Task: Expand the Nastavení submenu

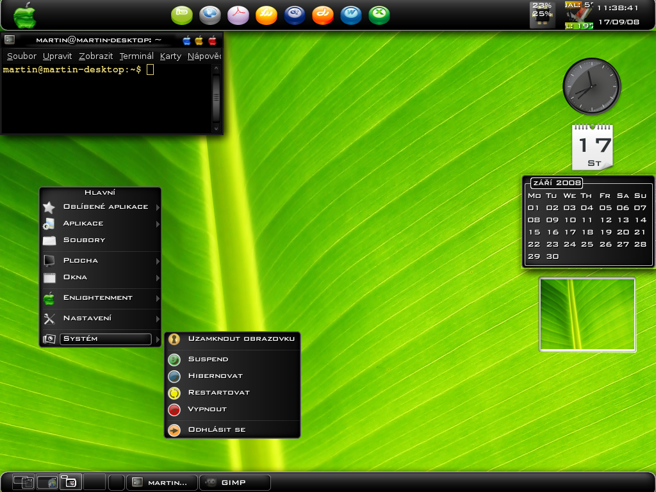Action: pos(158,319)
